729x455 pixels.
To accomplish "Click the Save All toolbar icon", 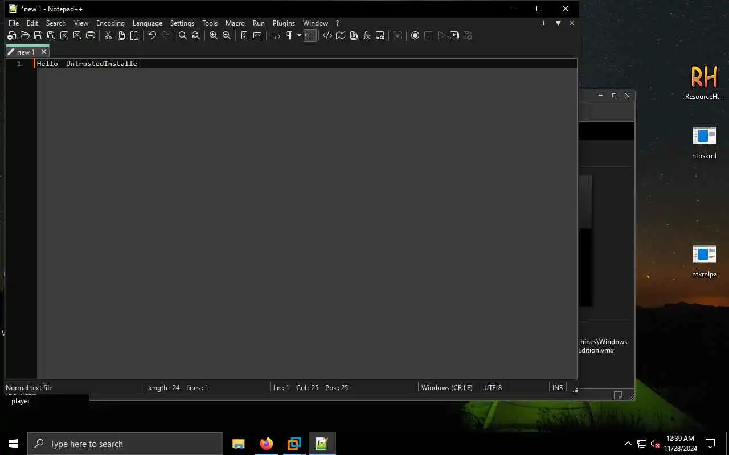I will click(x=51, y=35).
